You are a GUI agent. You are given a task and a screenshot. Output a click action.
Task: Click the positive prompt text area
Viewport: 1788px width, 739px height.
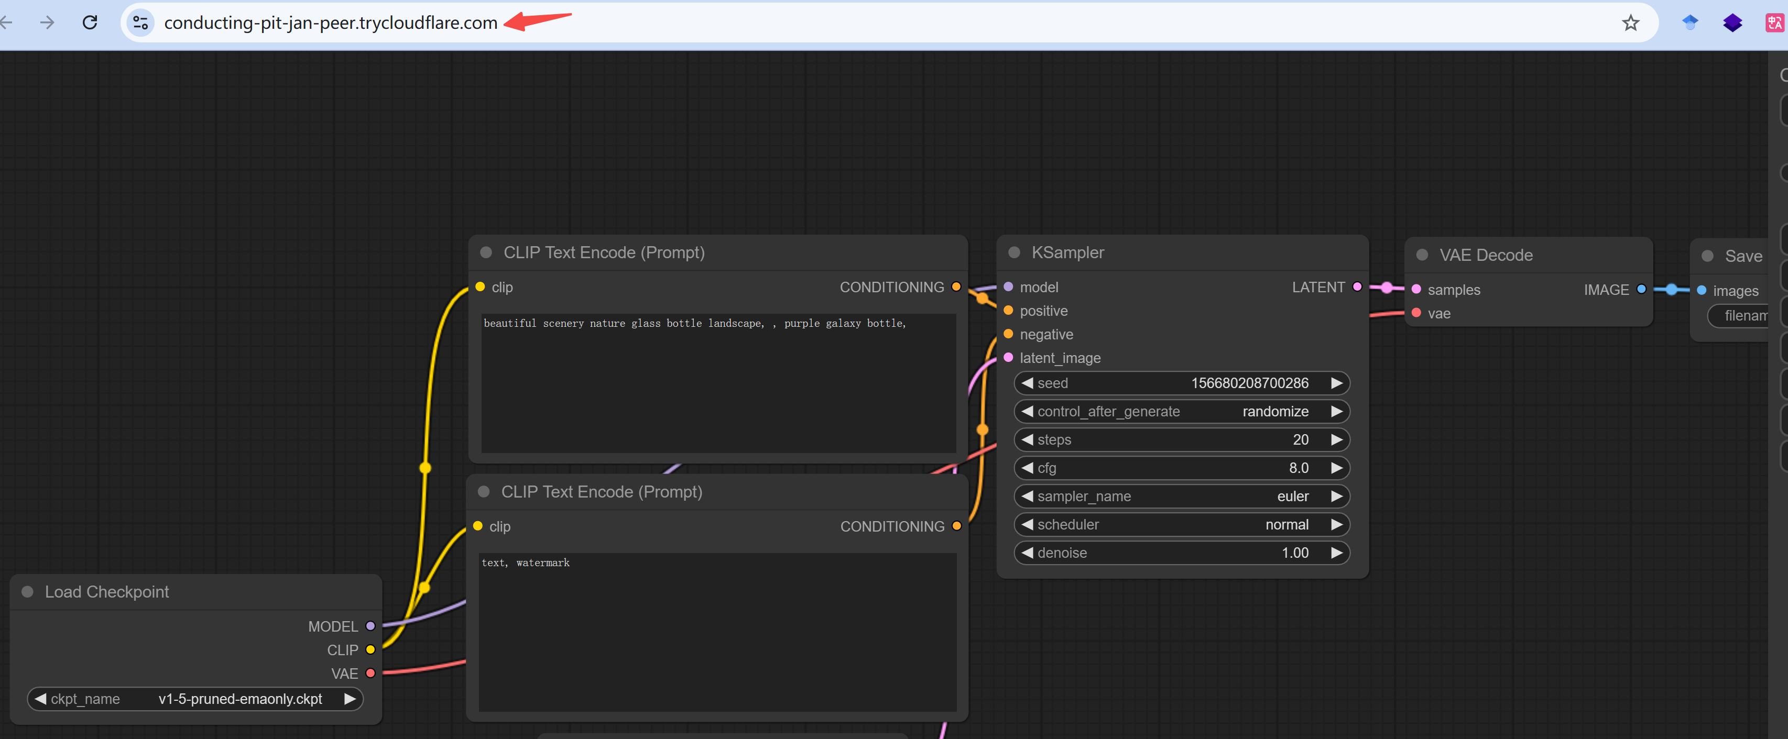pos(718,383)
